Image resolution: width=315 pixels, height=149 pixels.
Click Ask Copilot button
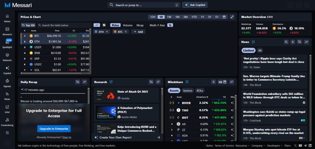coord(195,5)
